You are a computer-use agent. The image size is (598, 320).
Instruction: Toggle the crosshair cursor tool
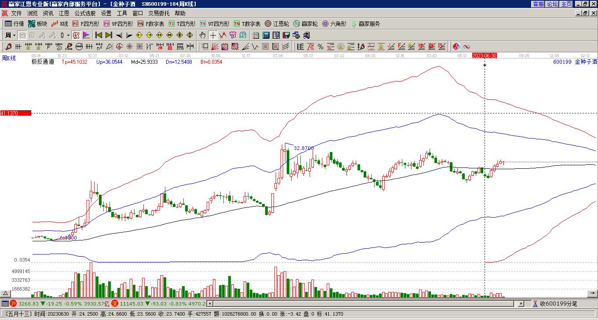point(213,35)
